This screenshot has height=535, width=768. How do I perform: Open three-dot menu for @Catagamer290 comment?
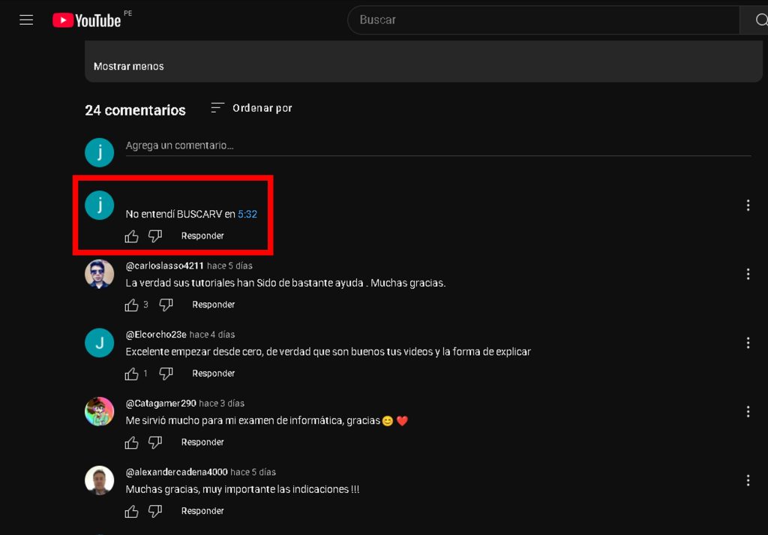[748, 411]
